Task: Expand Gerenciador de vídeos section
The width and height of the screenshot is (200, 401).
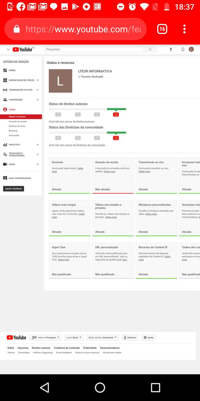Action: pos(38,80)
